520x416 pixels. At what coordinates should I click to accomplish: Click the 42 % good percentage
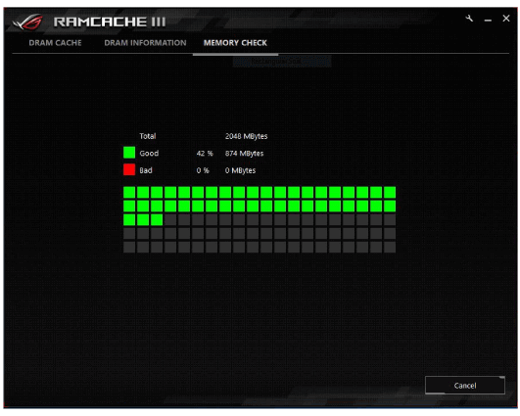pos(205,153)
